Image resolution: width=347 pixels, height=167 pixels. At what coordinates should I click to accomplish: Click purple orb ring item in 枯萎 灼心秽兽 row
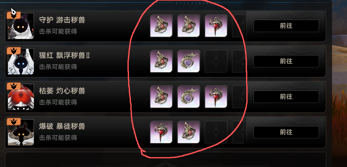click(x=189, y=97)
